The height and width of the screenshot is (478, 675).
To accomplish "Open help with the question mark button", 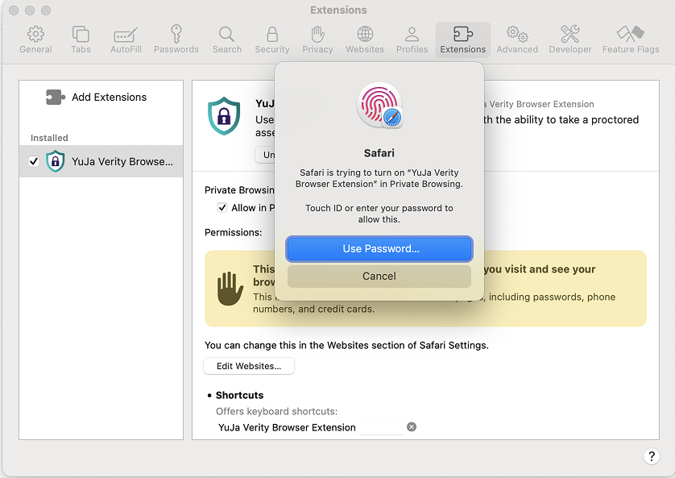I will coord(652,456).
